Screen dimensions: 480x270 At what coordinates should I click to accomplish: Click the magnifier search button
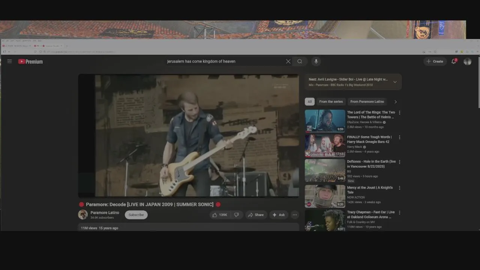[x=300, y=61]
